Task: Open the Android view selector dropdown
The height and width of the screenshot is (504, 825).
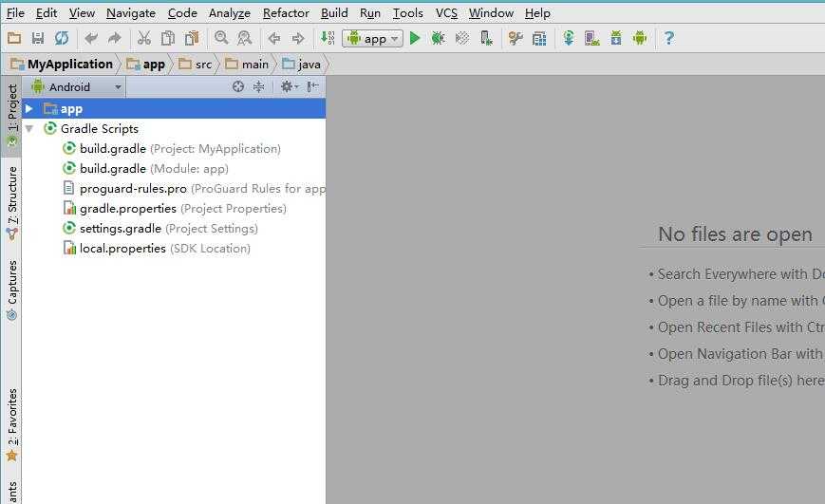Action: click(x=76, y=86)
